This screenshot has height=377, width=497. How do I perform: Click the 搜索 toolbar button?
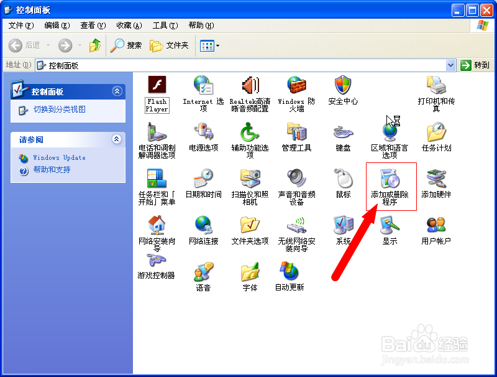click(x=126, y=45)
